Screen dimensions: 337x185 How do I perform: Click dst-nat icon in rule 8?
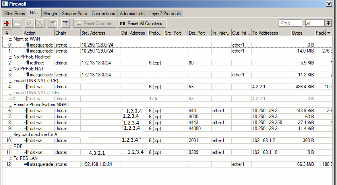(x=27, y=123)
